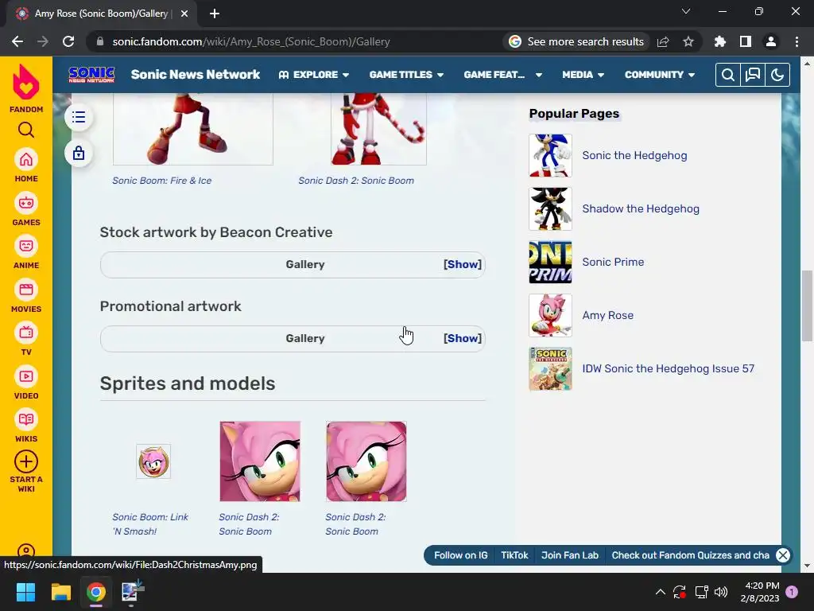814x611 pixels.
Task: Toggle dark mode moon icon
Action: [x=777, y=75]
